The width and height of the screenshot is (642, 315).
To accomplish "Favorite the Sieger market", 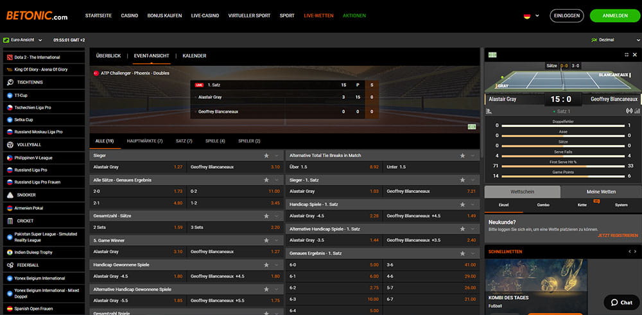I will [266, 155].
